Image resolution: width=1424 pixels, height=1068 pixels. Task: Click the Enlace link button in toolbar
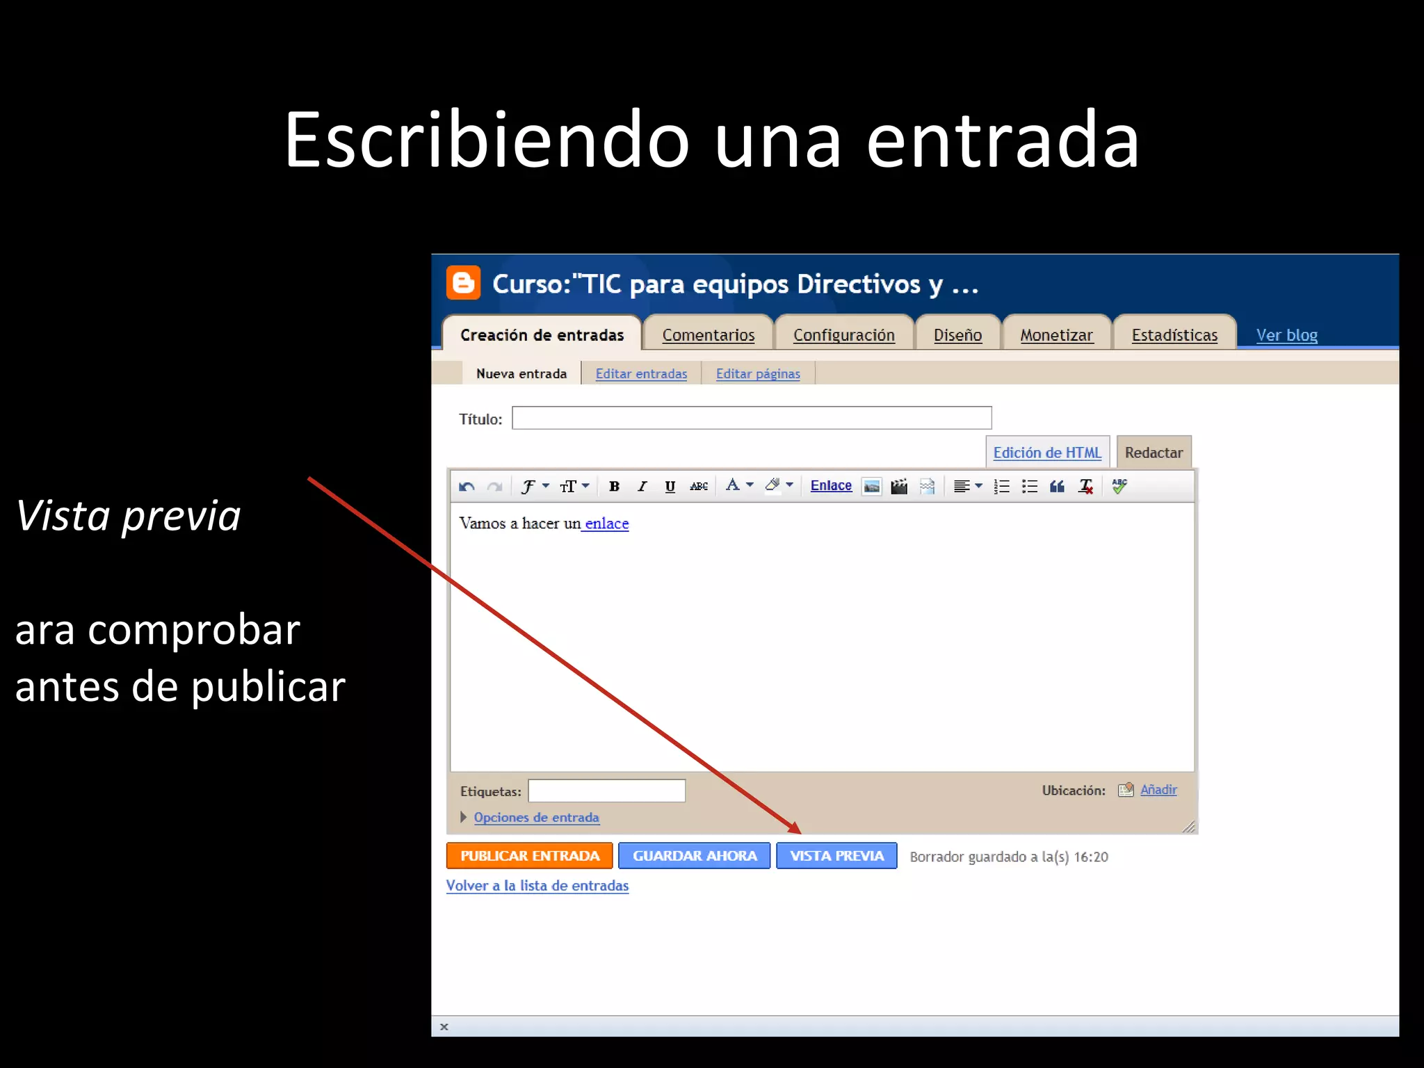[831, 485]
